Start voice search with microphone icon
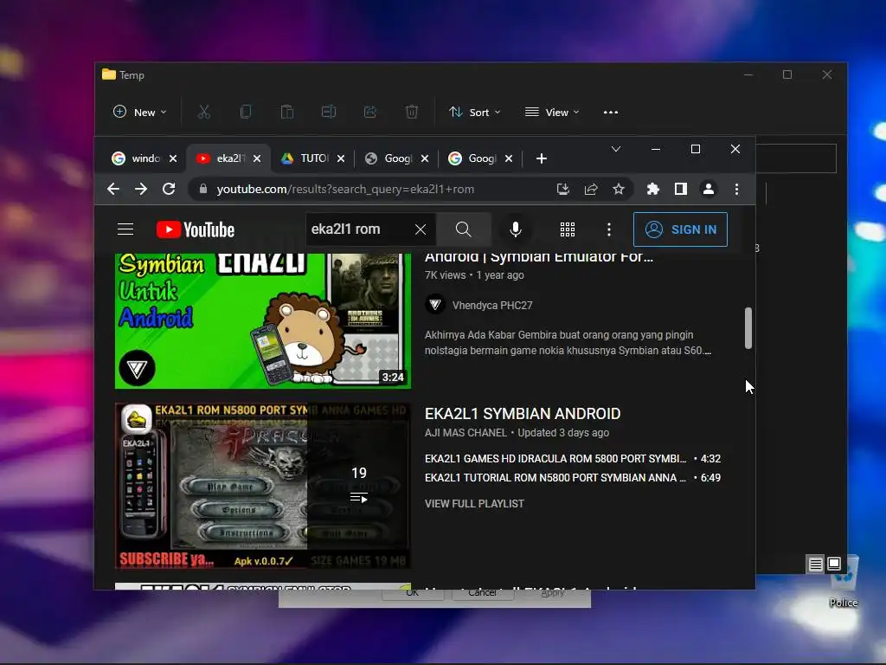This screenshot has width=886, height=665. click(x=516, y=229)
